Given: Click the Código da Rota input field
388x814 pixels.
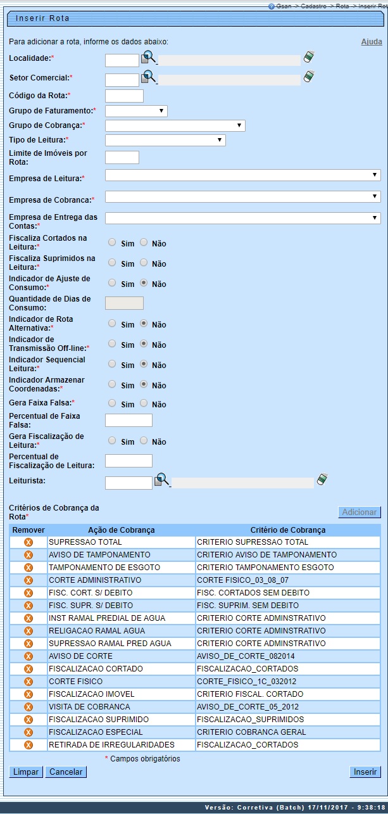Looking at the screenshot, I should click(124, 96).
